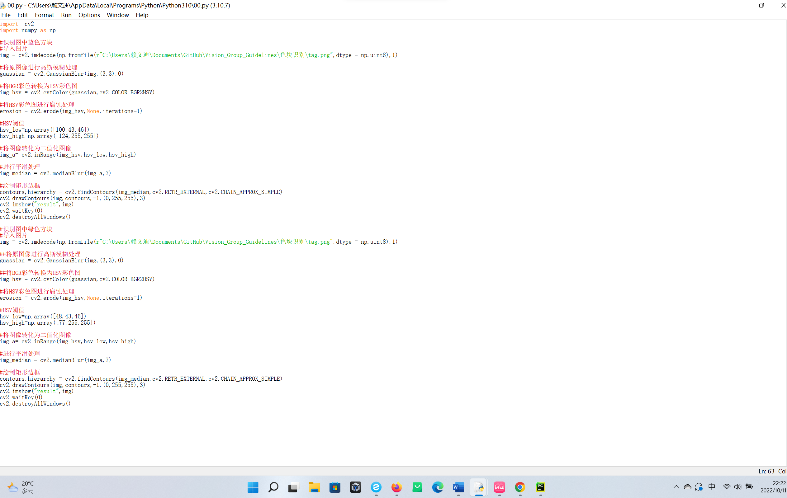Launch Firefox from the taskbar
Screen dimensions: 787x498
pos(396,487)
